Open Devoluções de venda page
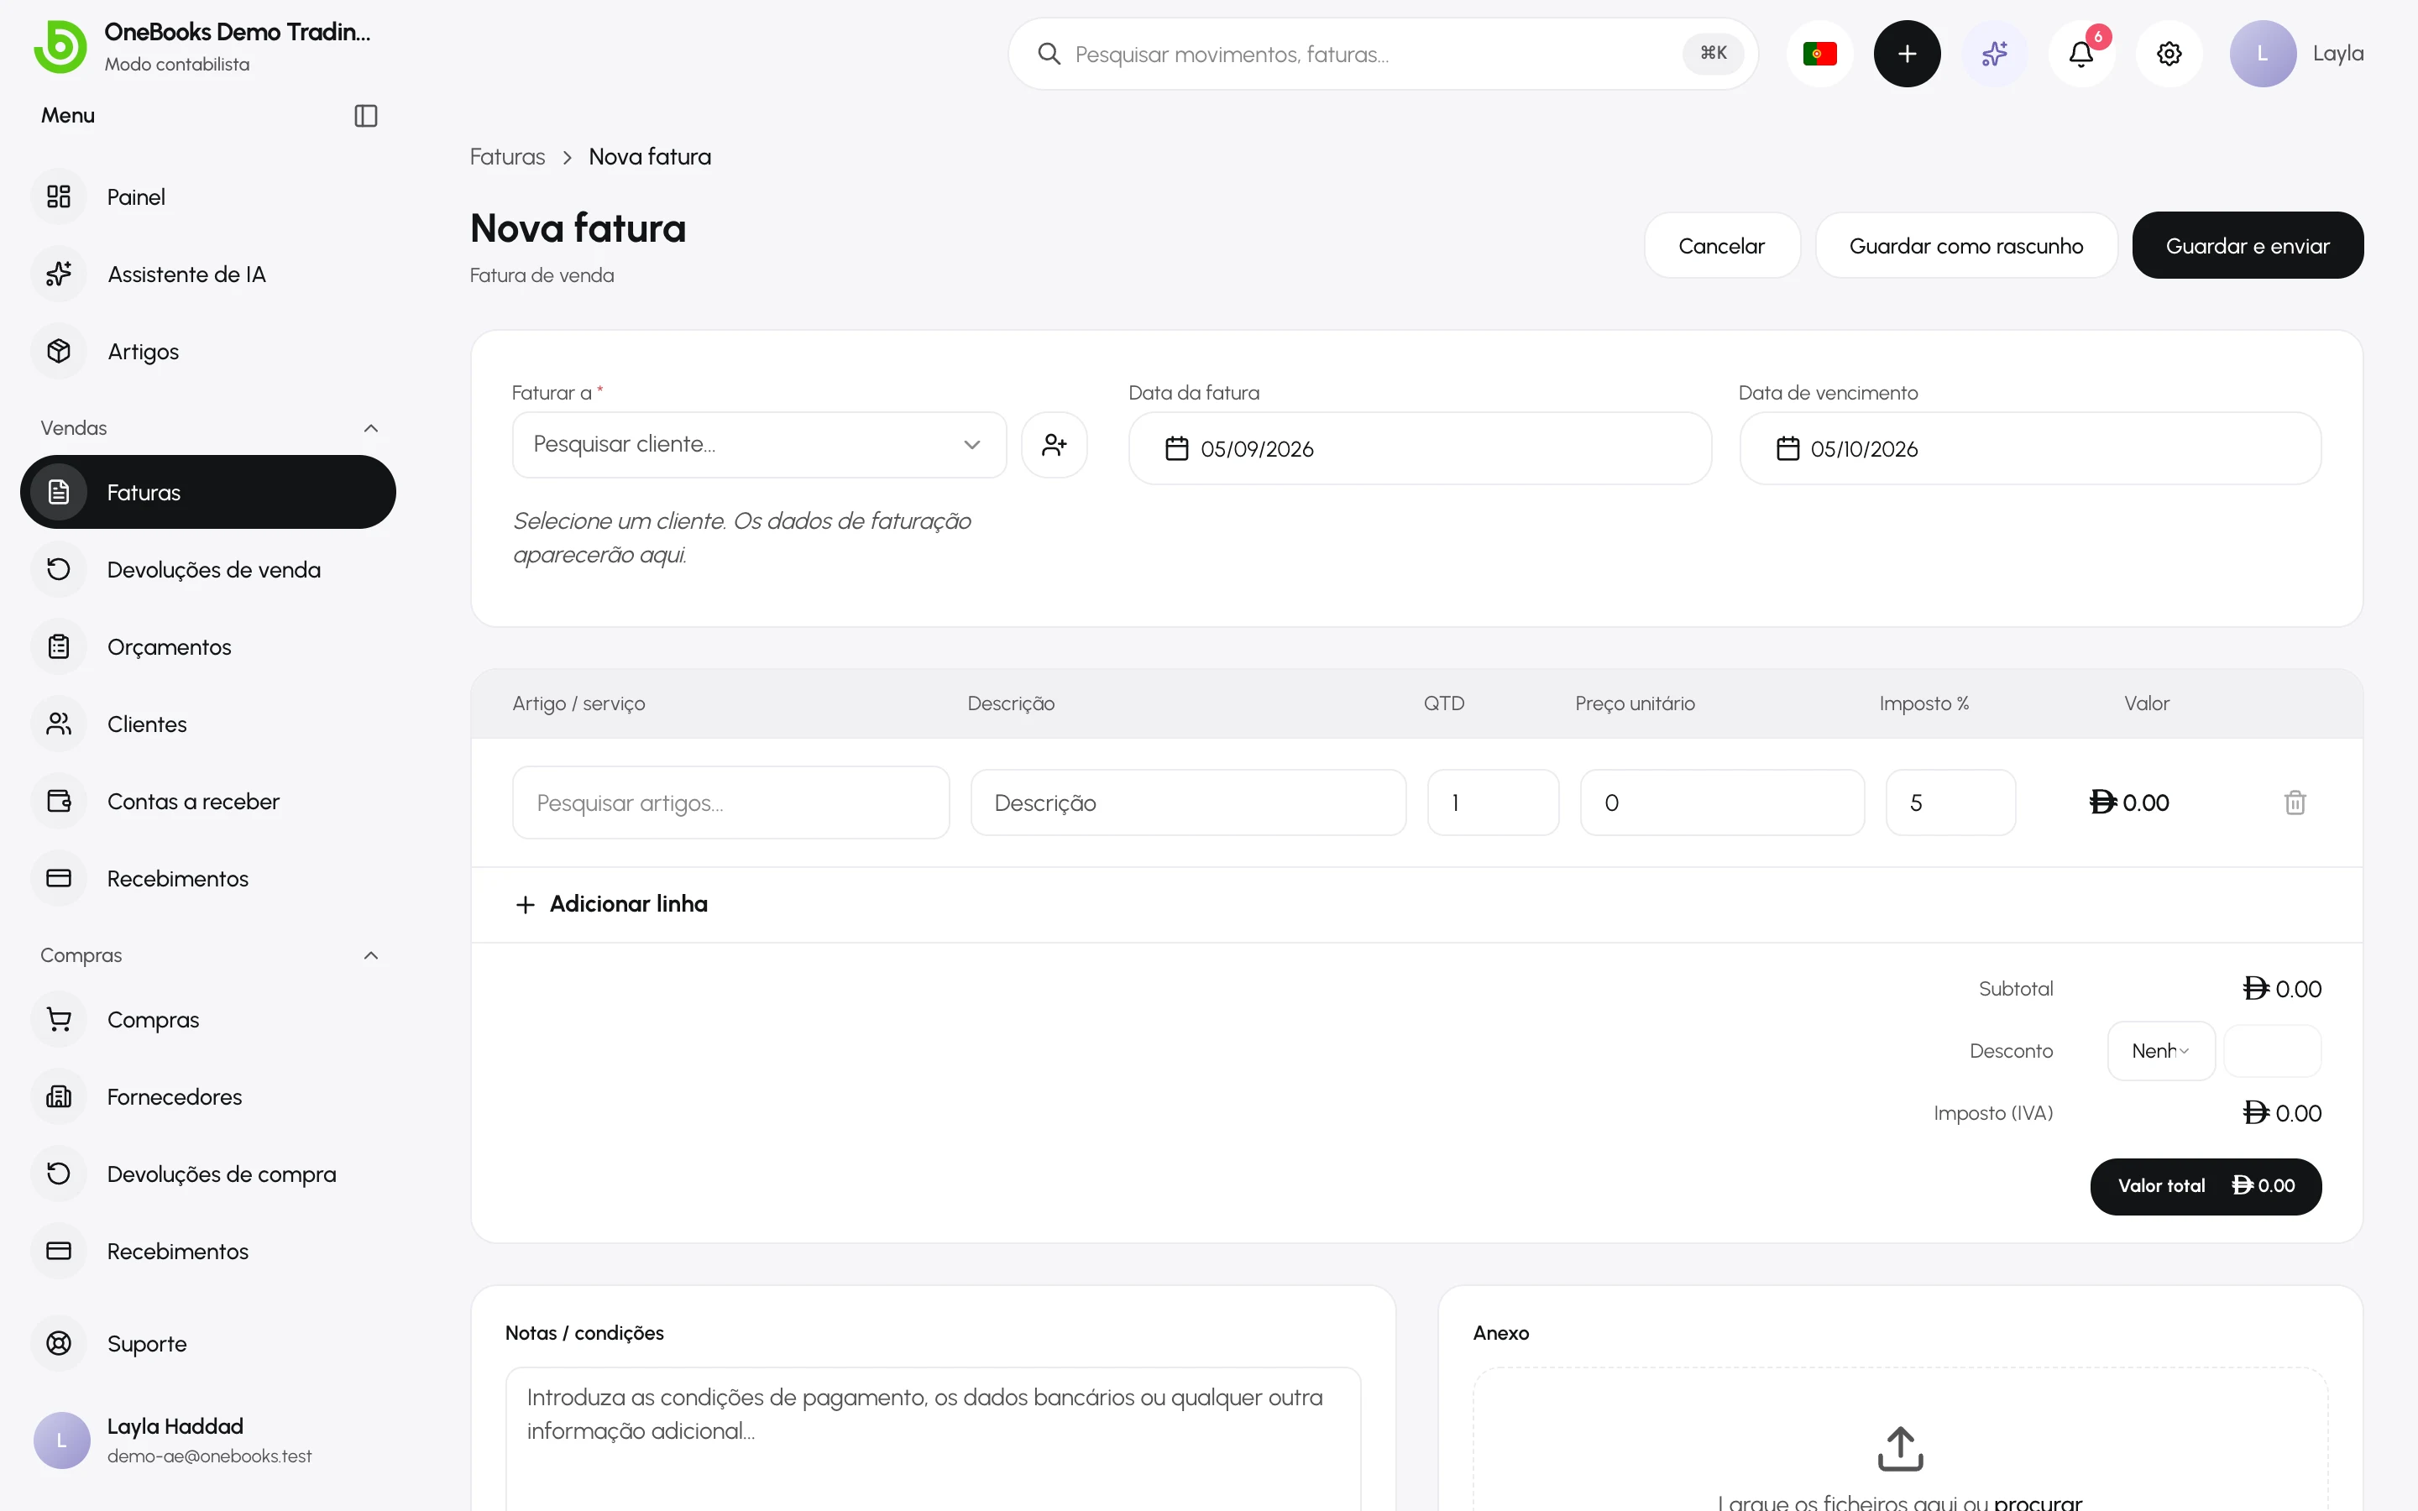 tap(208, 570)
